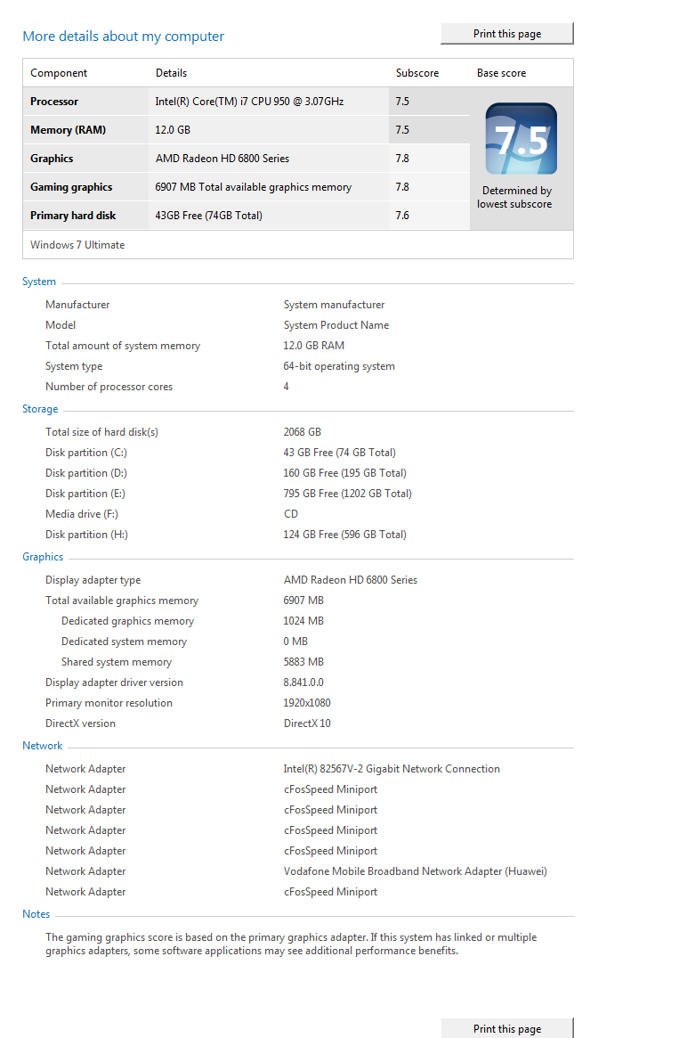
Task: Click the Component column header
Action: [59, 73]
